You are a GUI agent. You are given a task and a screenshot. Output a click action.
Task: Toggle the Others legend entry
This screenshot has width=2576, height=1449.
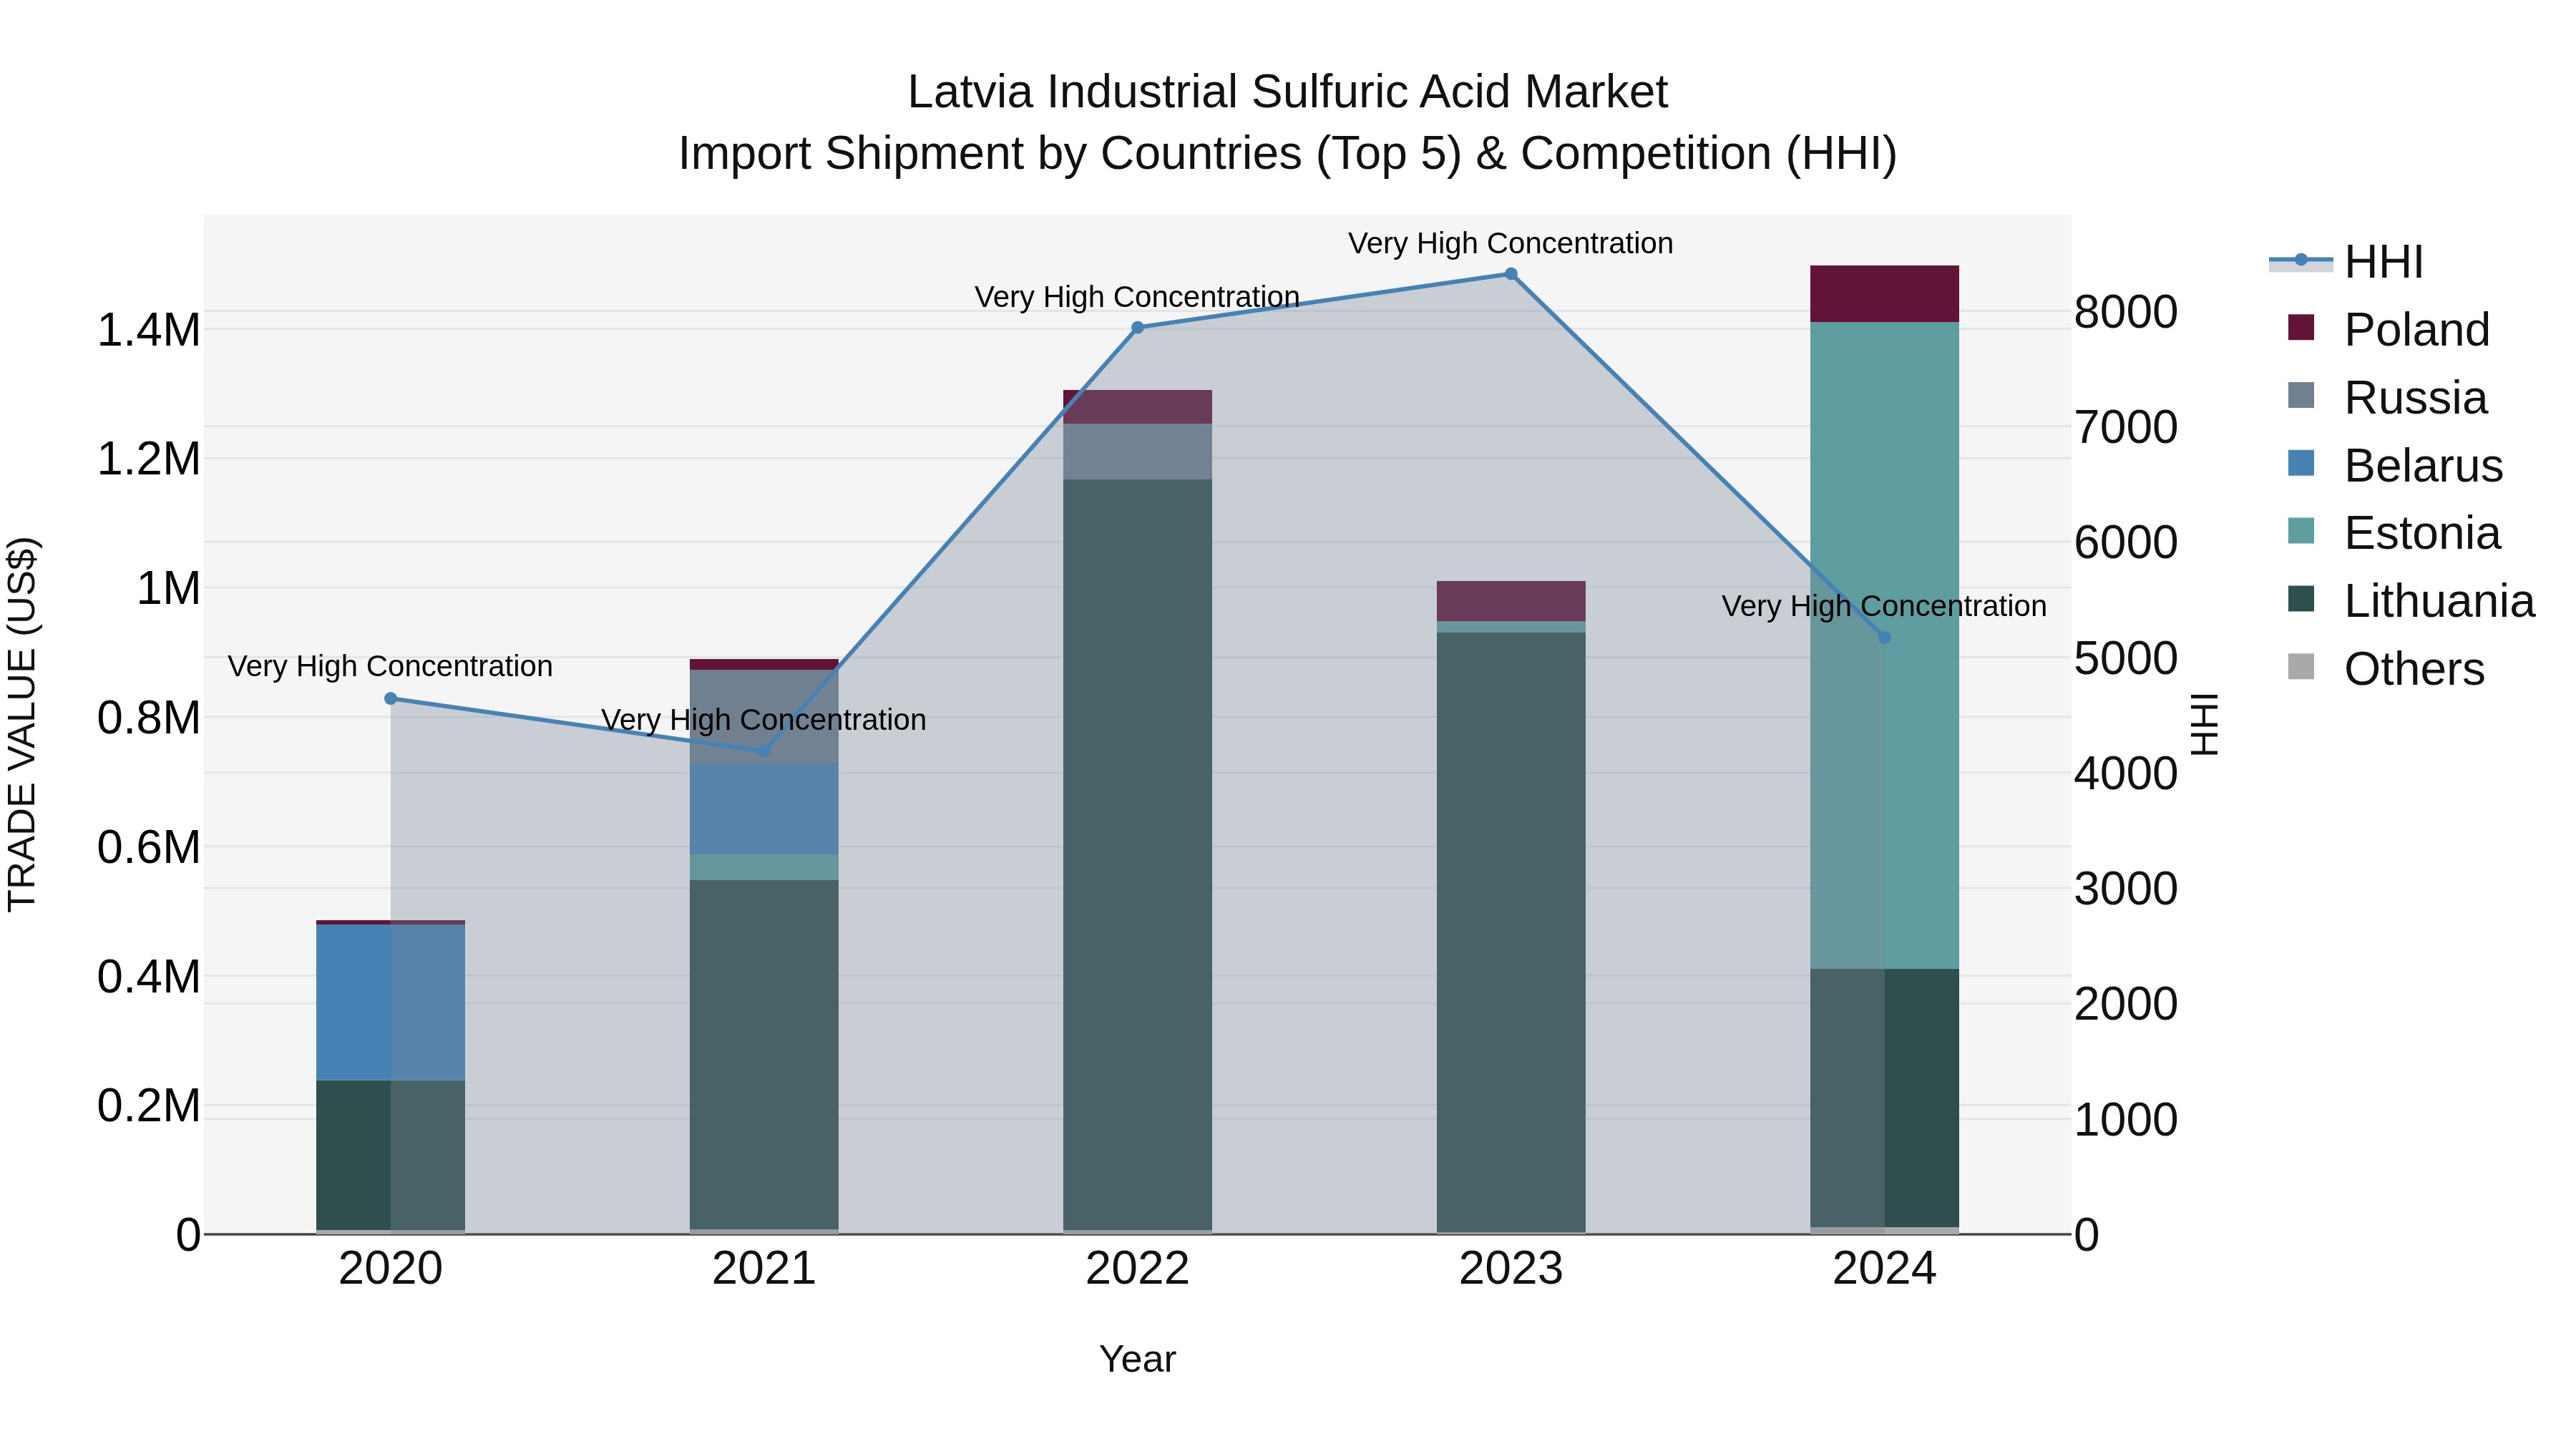(x=2386, y=669)
